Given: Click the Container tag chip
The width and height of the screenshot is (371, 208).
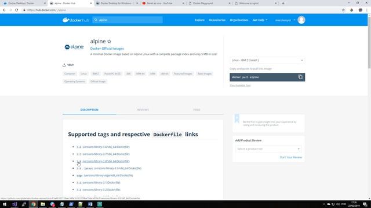Looking at the screenshot, I should tap(70, 74).
